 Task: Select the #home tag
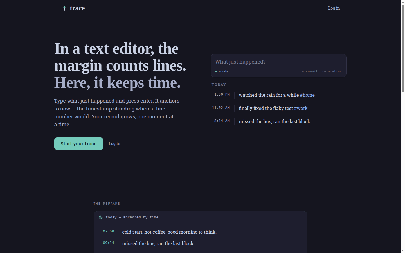pyautogui.click(x=307, y=95)
